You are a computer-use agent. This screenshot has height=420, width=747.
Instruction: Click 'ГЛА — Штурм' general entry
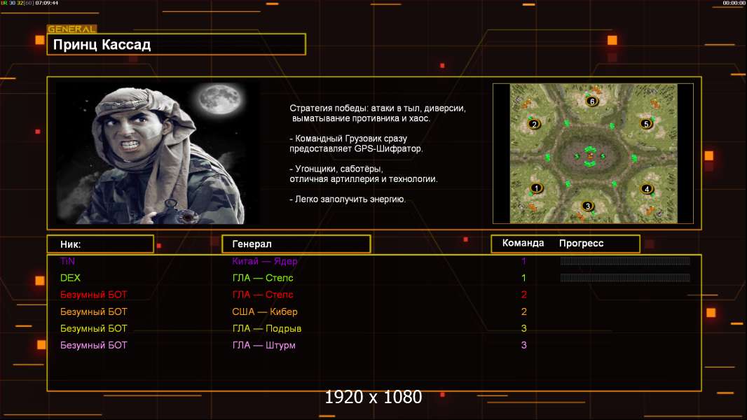point(264,345)
